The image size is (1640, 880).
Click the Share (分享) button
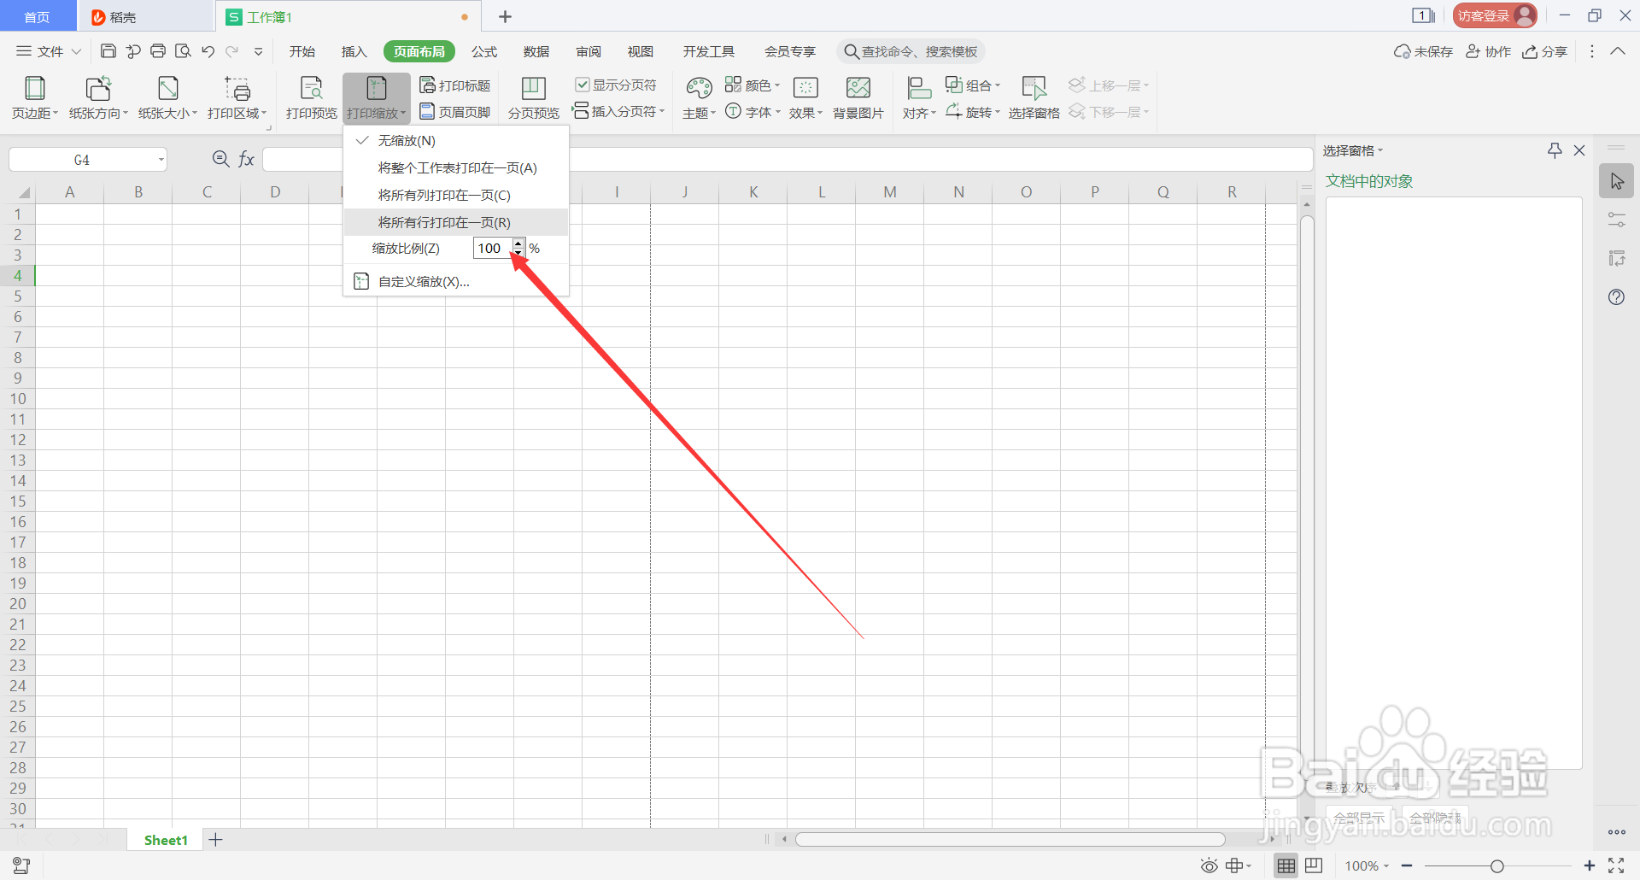tap(1545, 51)
